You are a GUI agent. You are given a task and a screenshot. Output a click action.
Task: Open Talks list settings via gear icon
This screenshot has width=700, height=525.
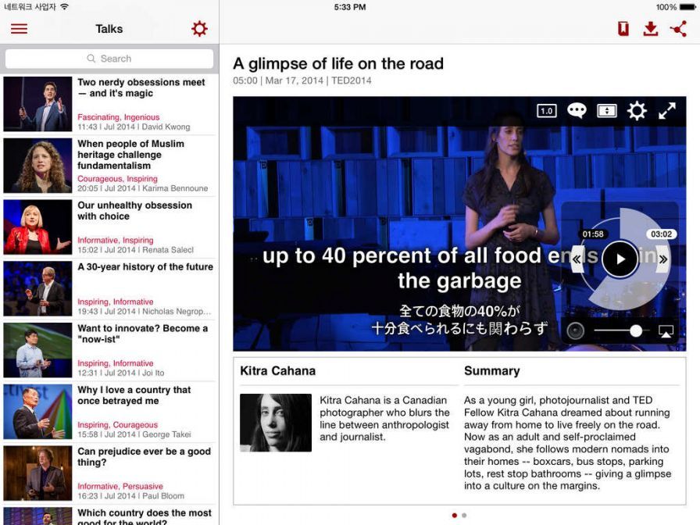coord(199,28)
